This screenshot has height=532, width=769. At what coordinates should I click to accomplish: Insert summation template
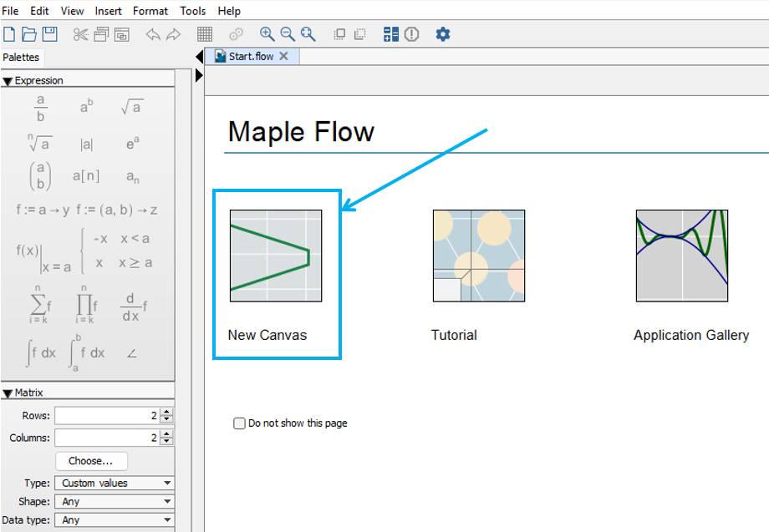click(40, 304)
